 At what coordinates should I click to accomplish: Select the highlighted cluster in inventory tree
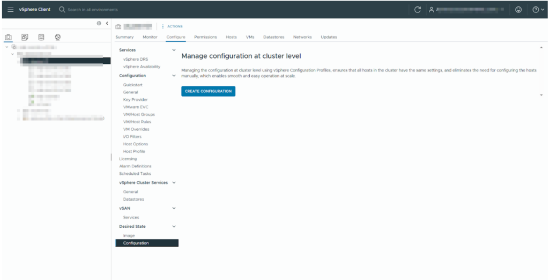[65, 61]
